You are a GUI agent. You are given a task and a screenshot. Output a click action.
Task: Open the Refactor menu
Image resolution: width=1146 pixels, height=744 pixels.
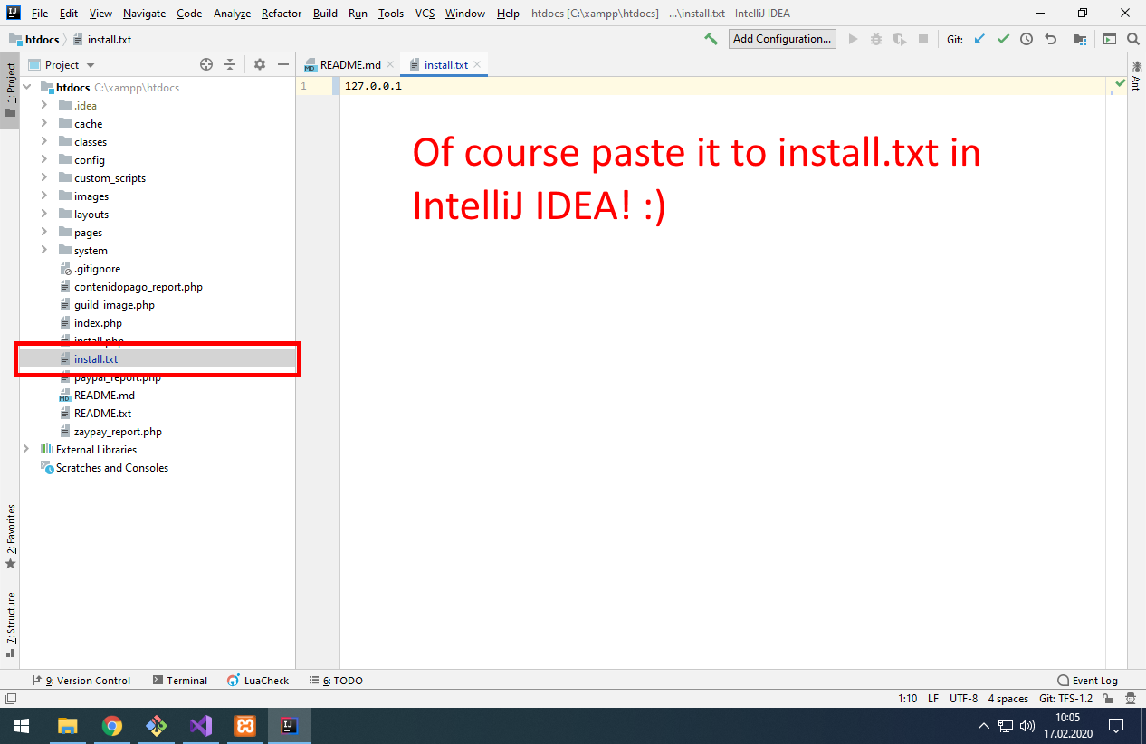click(x=281, y=13)
